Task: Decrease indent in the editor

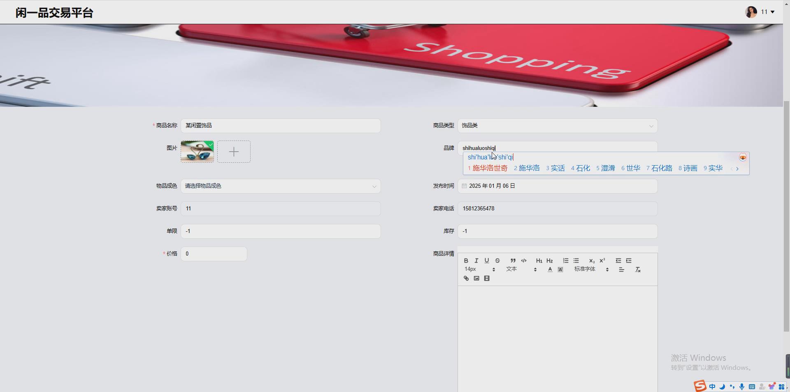Action: click(618, 261)
